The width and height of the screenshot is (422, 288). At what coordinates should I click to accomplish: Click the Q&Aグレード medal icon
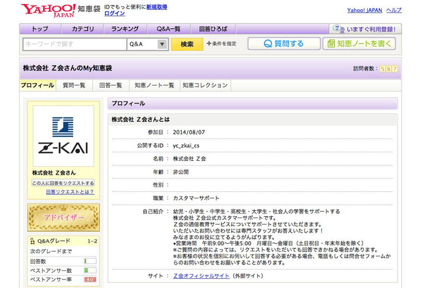(33, 241)
